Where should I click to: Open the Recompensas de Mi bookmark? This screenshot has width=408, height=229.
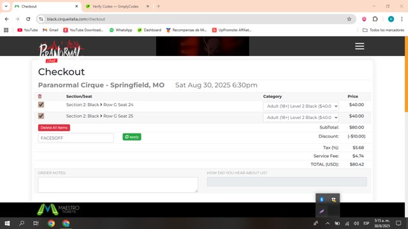(x=187, y=30)
